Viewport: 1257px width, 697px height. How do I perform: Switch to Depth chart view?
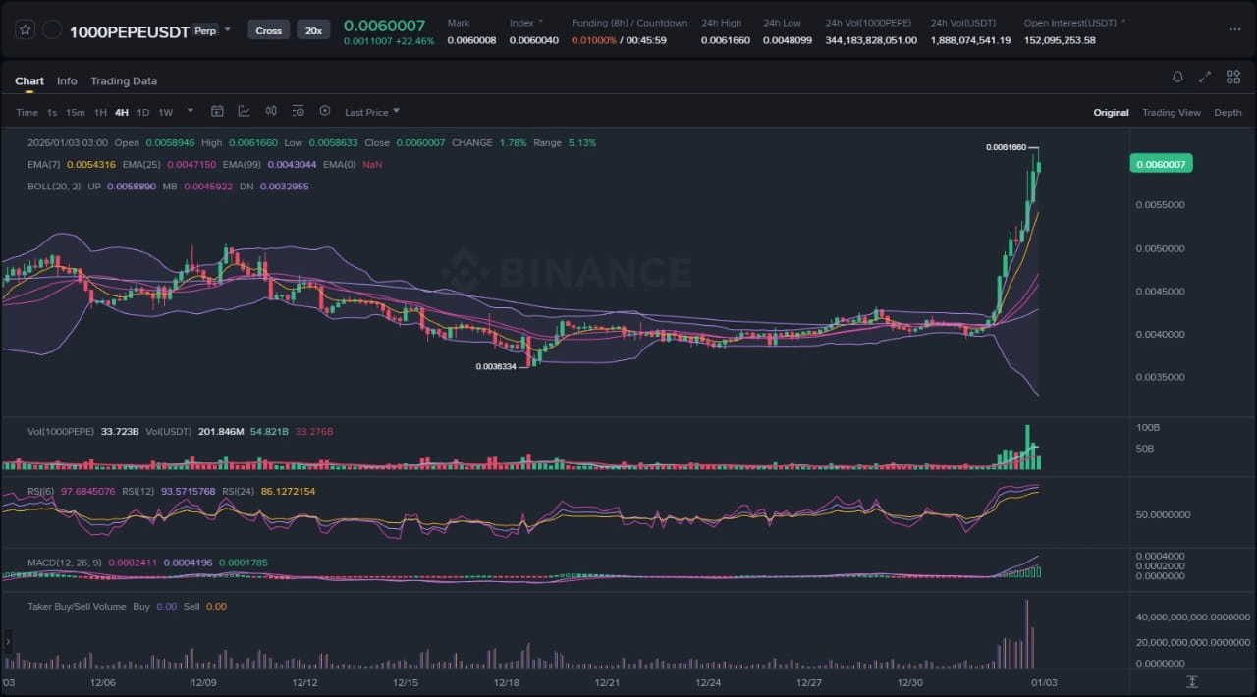[1228, 112]
